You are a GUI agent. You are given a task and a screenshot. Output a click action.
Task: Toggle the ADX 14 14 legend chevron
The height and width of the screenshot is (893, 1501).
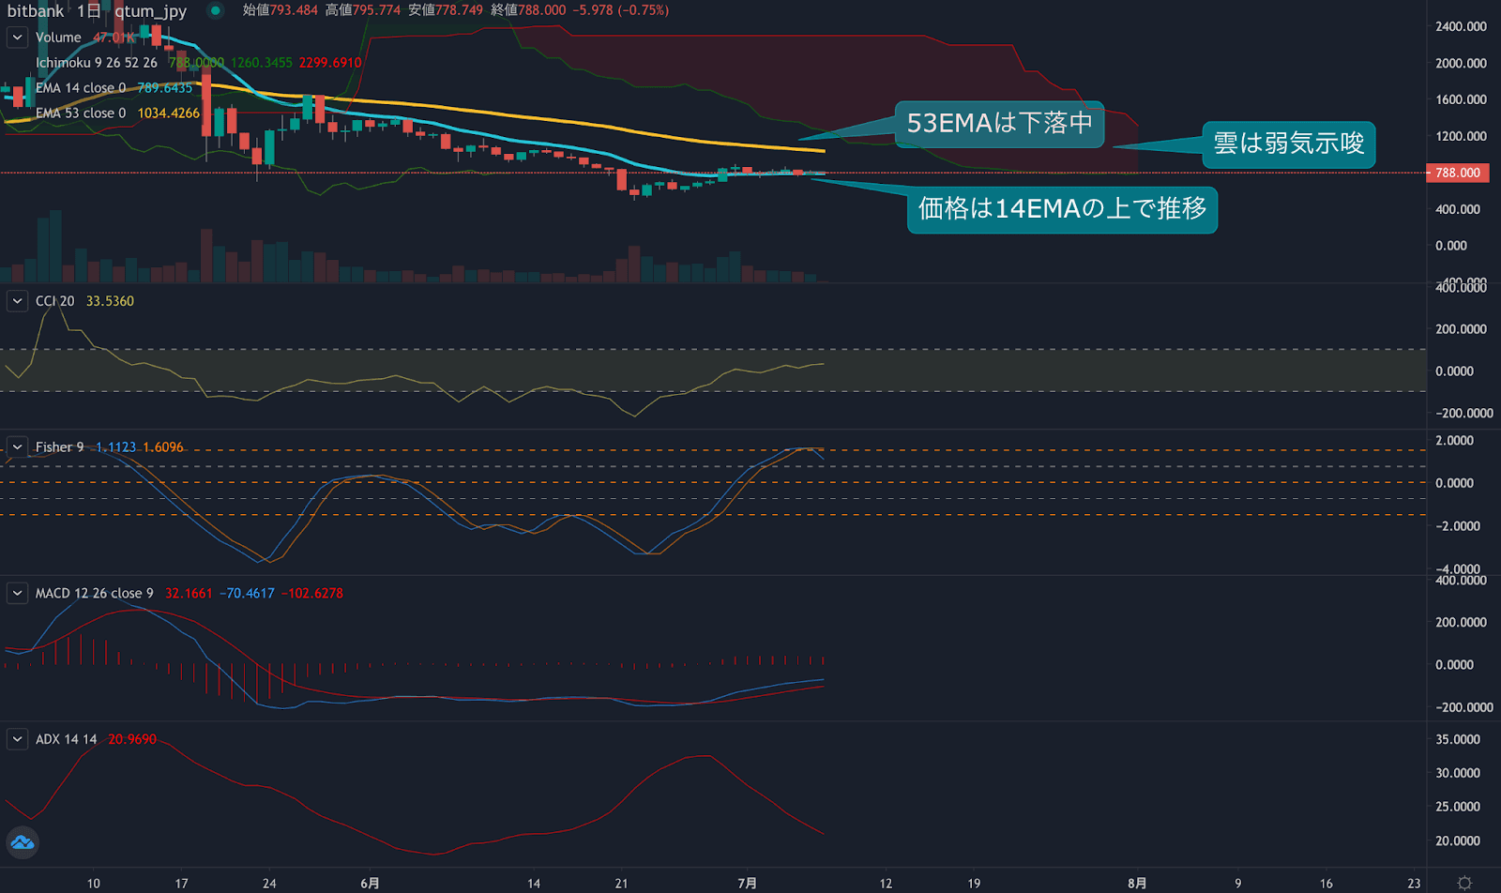pyautogui.click(x=17, y=739)
